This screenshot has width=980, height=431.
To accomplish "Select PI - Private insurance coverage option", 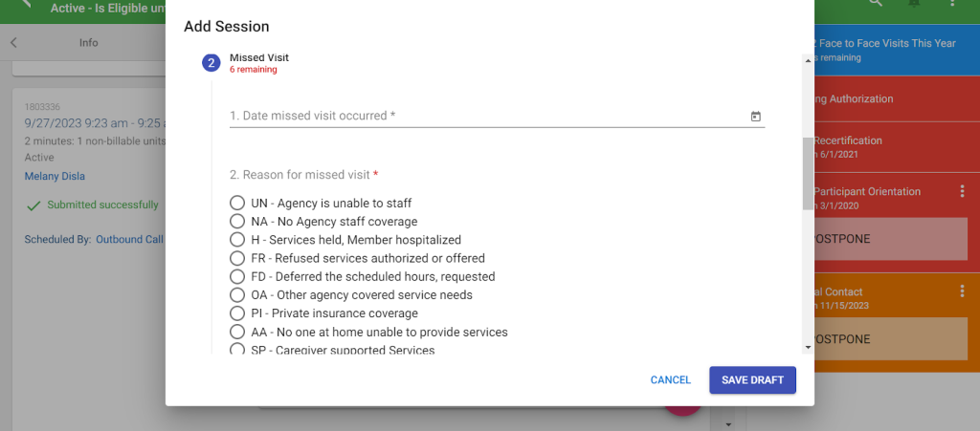I will coord(237,313).
